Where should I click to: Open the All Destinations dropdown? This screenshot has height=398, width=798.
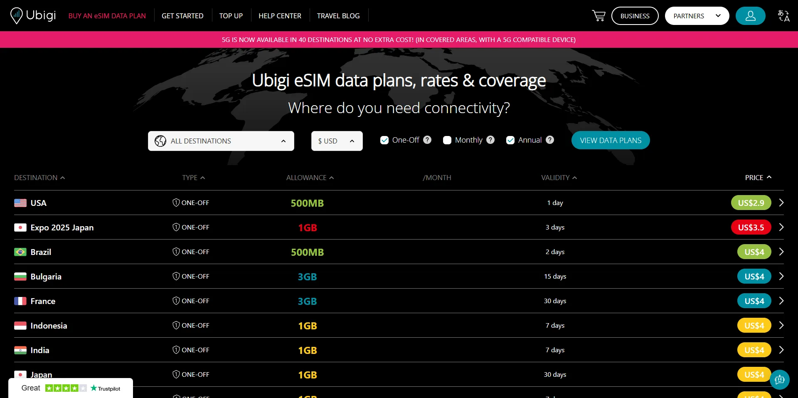tap(221, 141)
